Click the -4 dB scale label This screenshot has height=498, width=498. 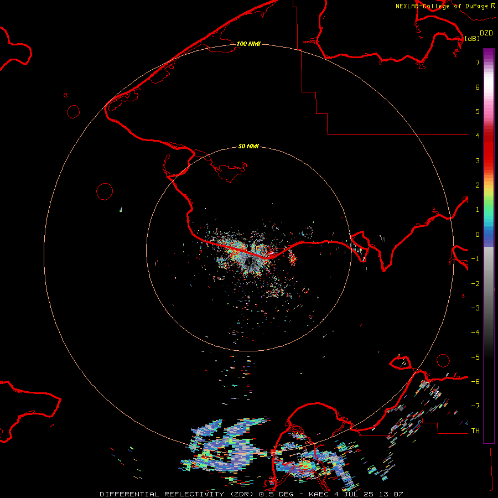(x=475, y=332)
